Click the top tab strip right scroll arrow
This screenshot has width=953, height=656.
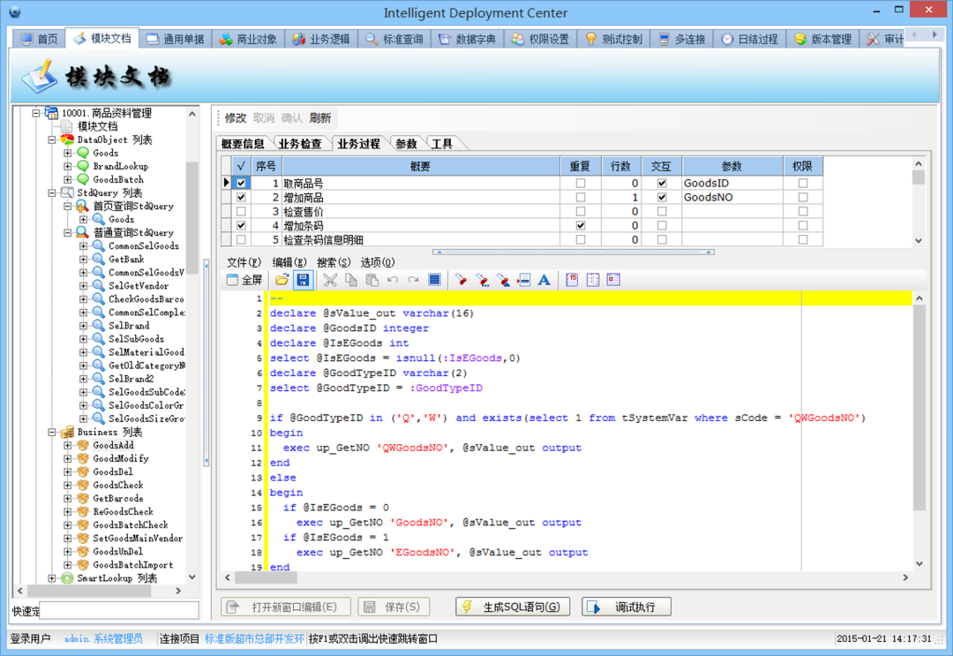(x=934, y=34)
